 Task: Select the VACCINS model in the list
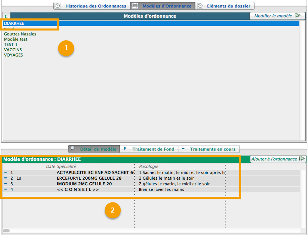click(x=13, y=50)
